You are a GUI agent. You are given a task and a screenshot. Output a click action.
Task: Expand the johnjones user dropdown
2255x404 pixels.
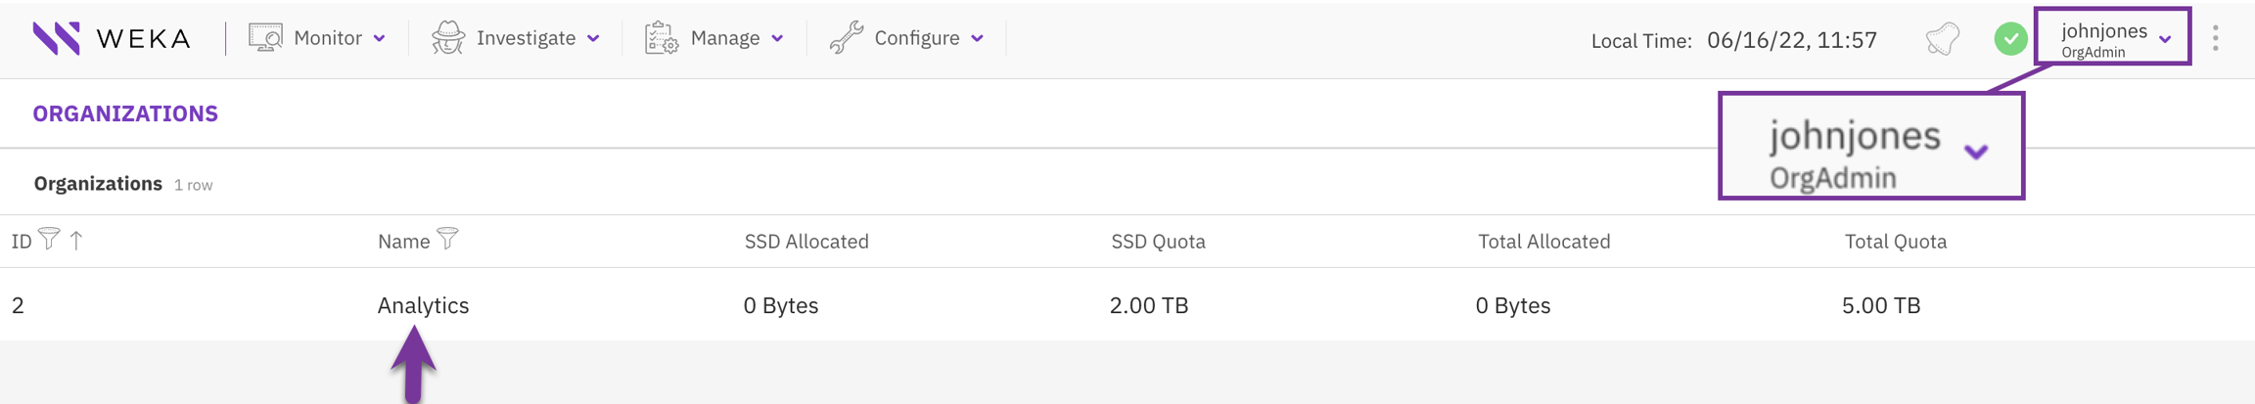tap(2165, 40)
